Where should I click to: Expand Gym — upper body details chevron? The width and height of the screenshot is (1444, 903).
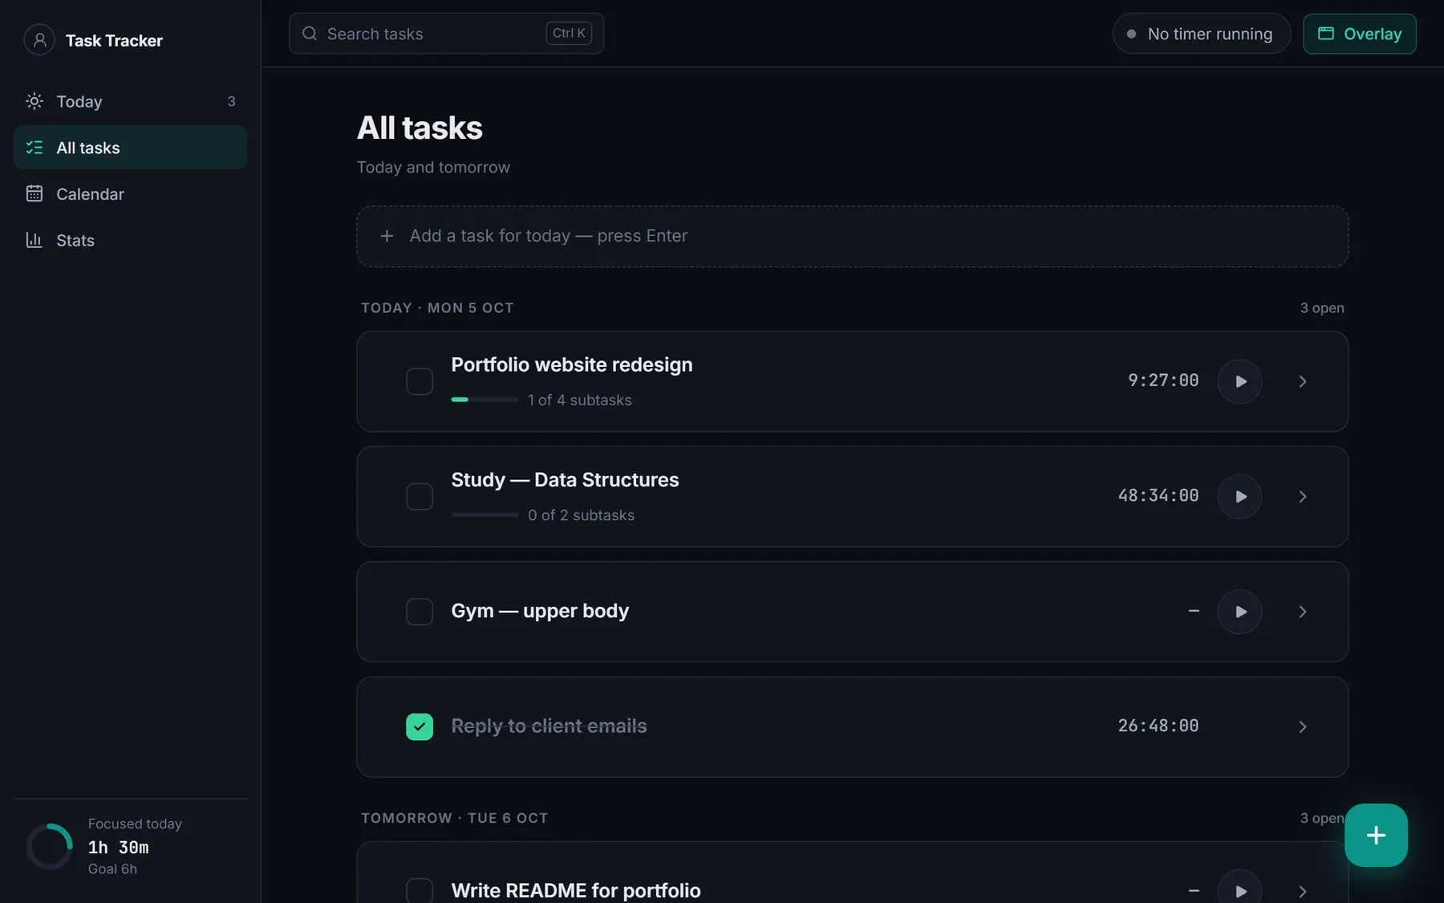pyautogui.click(x=1302, y=612)
